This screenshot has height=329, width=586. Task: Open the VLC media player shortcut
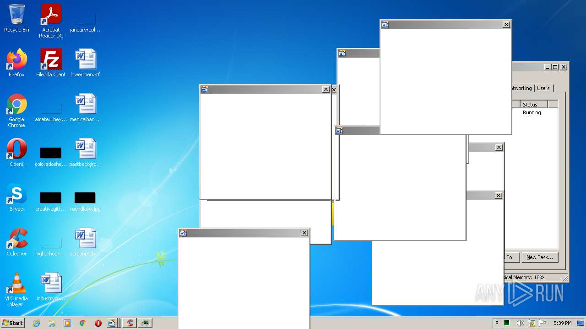tap(16, 290)
